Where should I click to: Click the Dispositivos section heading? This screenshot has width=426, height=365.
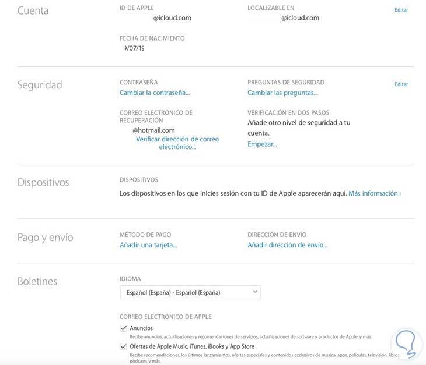click(43, 182)
